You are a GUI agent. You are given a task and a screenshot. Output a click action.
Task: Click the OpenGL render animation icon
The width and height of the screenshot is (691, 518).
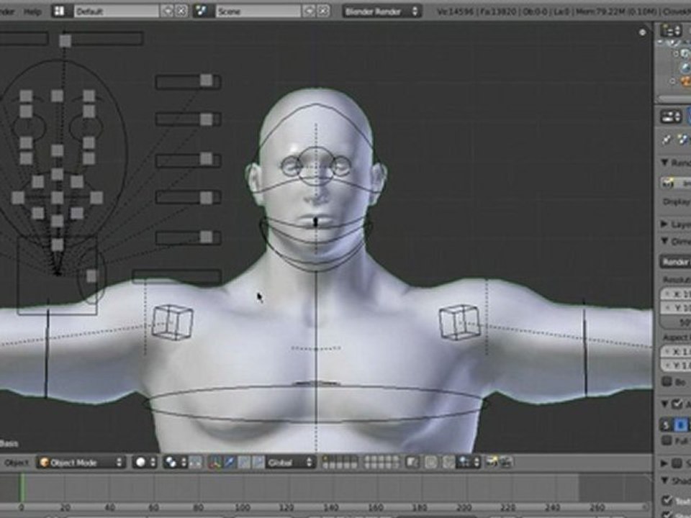tap(505, 462)
